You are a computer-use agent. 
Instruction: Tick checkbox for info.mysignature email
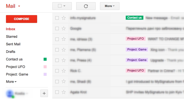57,18
